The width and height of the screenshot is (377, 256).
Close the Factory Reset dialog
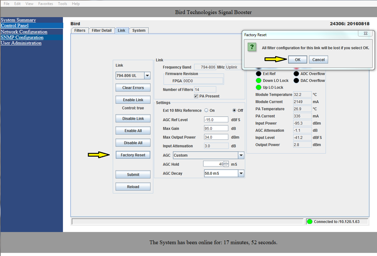[x=366, y=33]
